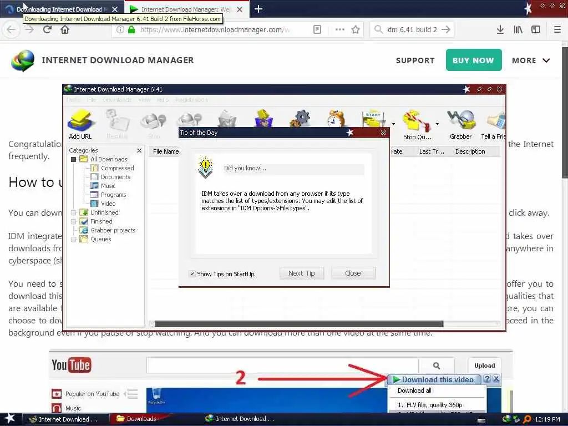This screenshot has height=426, width=568.
Task: Open the Scheduler alarm clock icon
Action: (336, 118)
